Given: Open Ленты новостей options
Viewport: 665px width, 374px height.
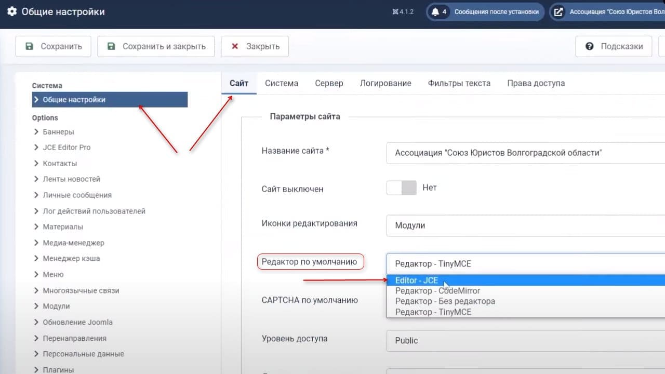Looking at the screenshot, I should pos(71,179).
